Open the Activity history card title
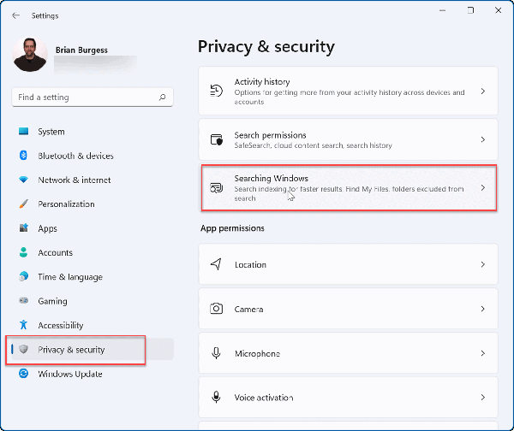 pos(262,82)
